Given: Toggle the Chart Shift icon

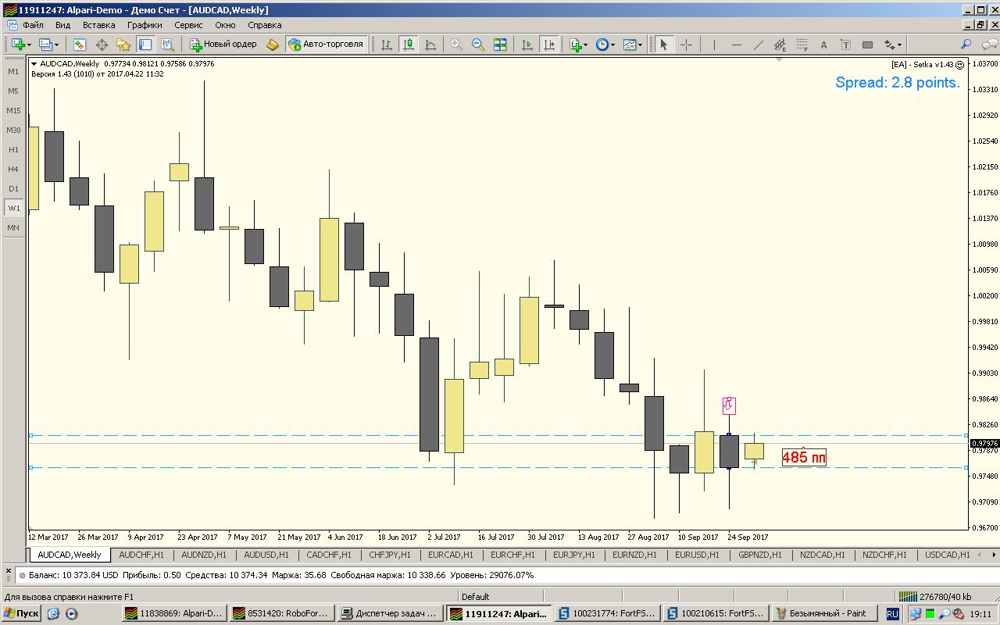Looking at the screenshot, I should click(549, 45).
